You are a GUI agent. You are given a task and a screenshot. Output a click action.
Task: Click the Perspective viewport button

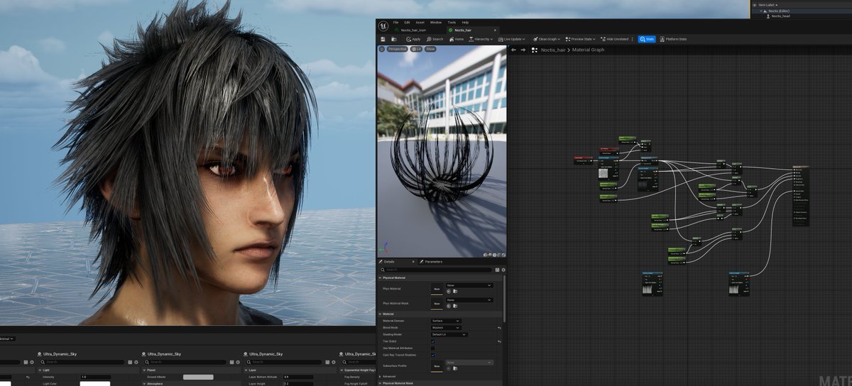point(397,49)
